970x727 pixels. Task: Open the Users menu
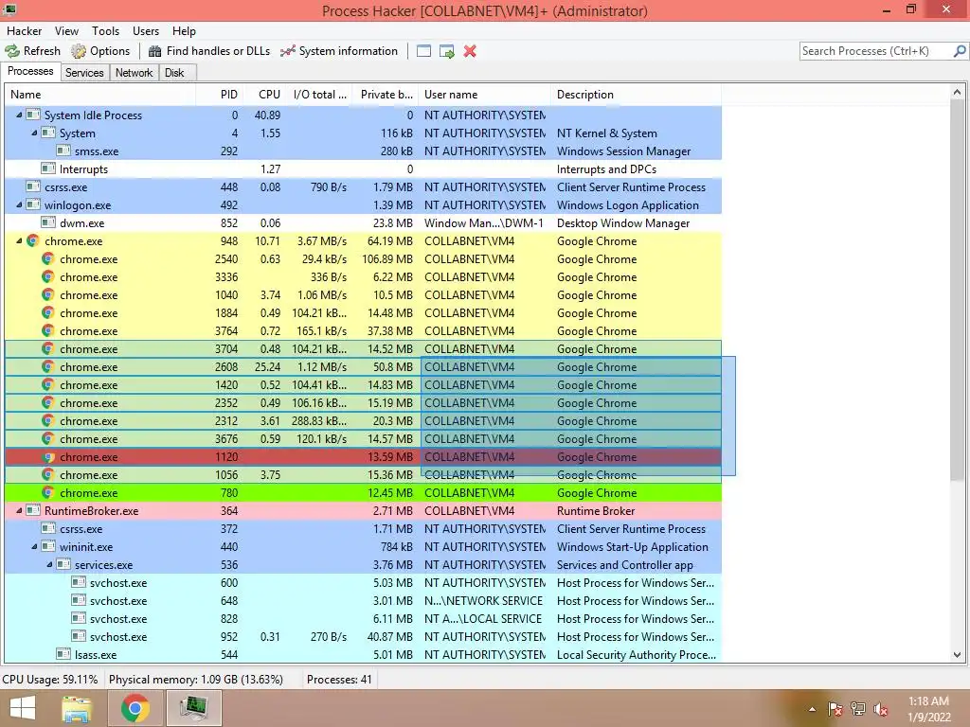[145, 31]
